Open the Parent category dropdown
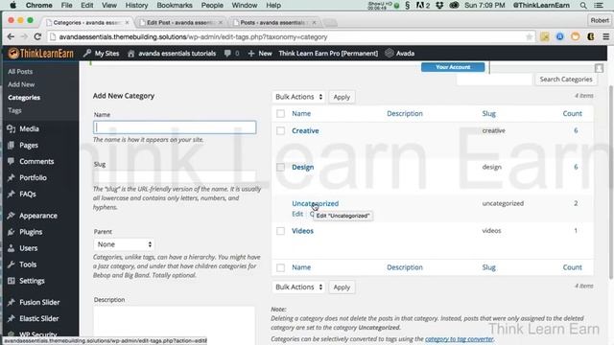This screenshot has height=345, width=614. coord(124,244)
